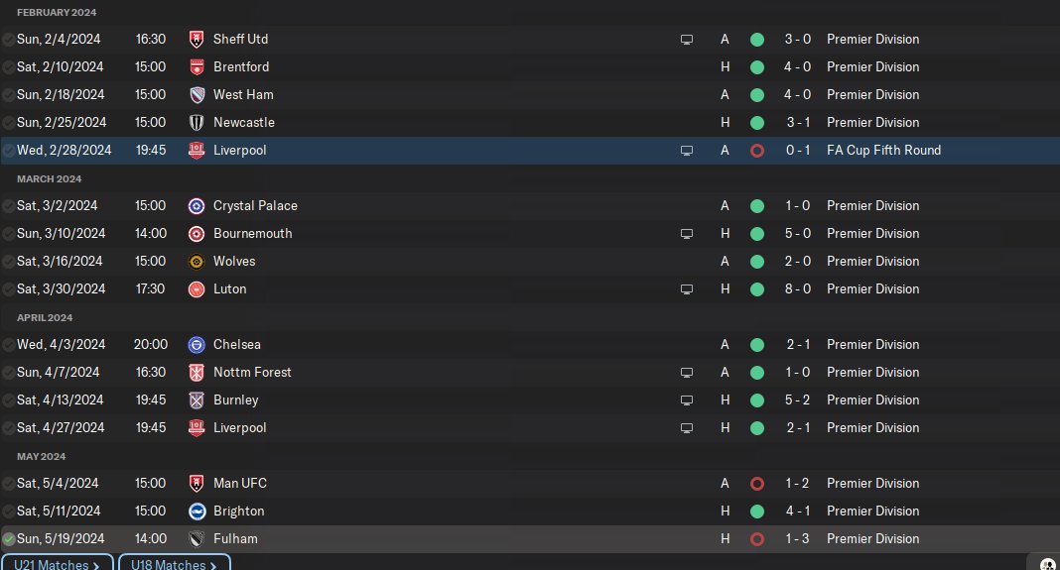Open the FA Cup Fifth Round competition link
Viewport: 1060px width, 570px height.
click(x=883, y=151)
